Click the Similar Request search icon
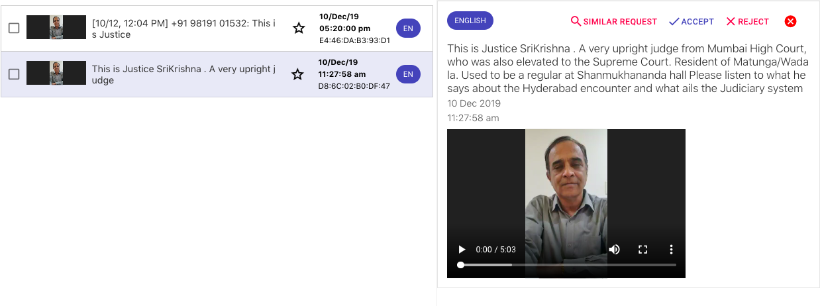 tap(576, 21)
